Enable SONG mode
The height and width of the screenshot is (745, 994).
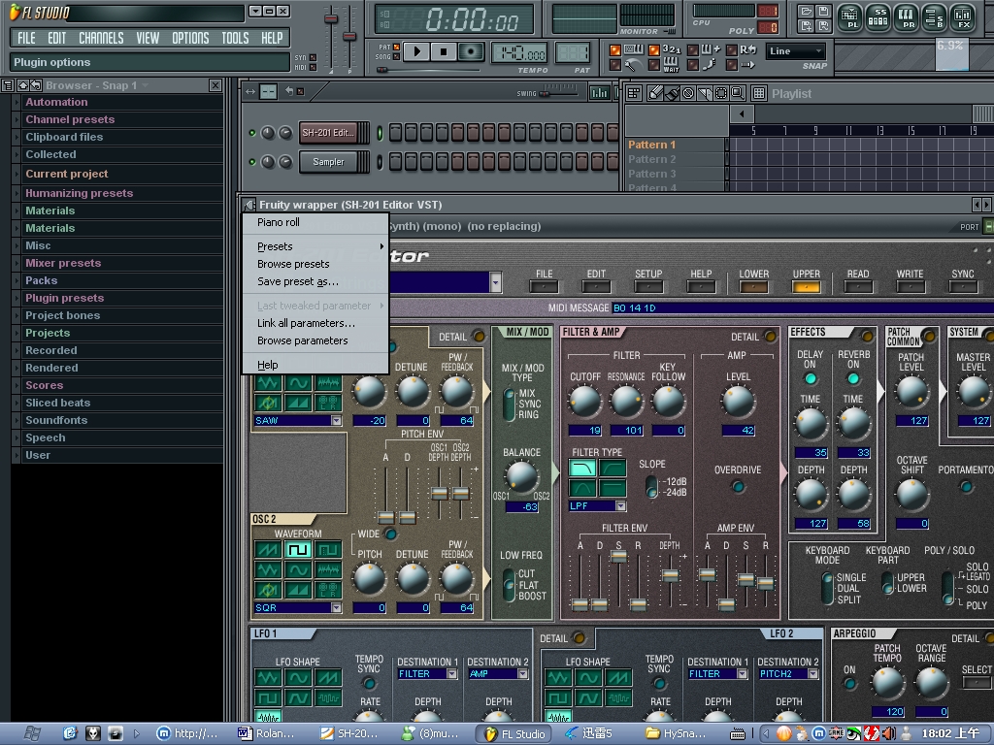click(396, 57)
